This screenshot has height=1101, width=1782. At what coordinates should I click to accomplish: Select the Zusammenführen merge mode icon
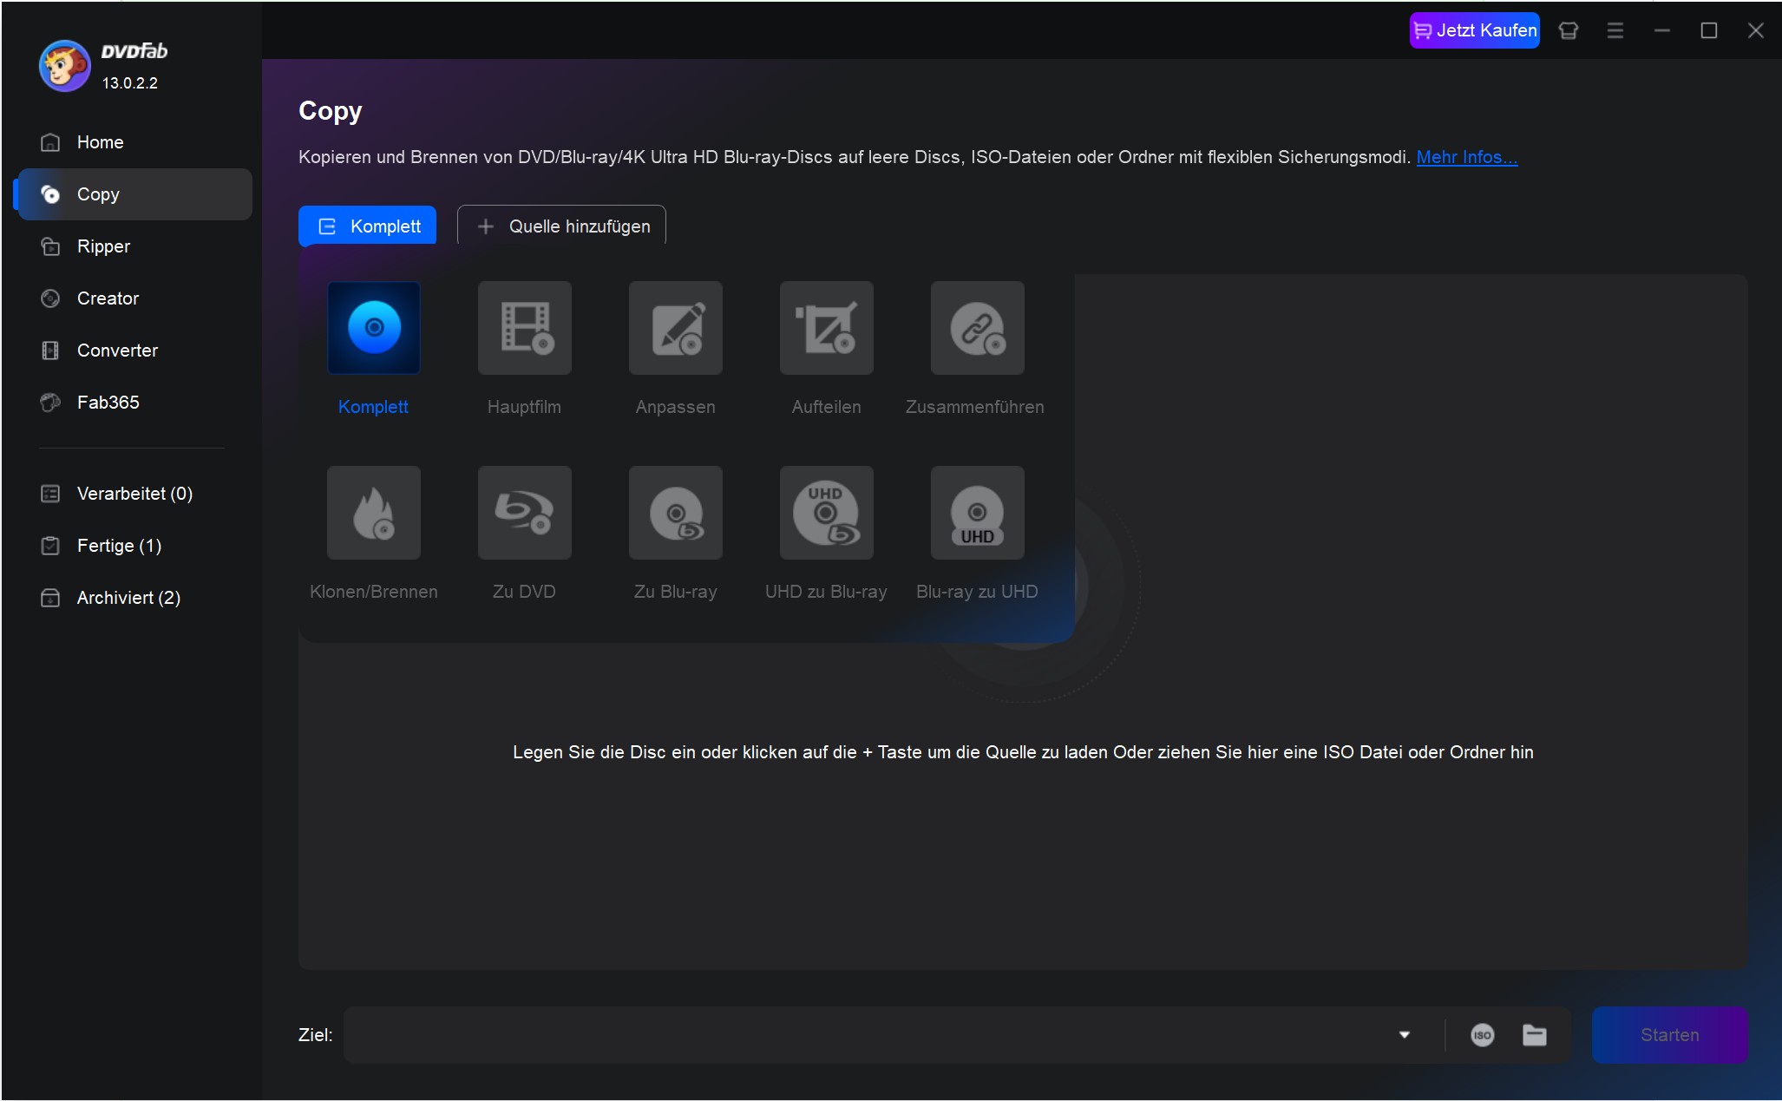978,328
